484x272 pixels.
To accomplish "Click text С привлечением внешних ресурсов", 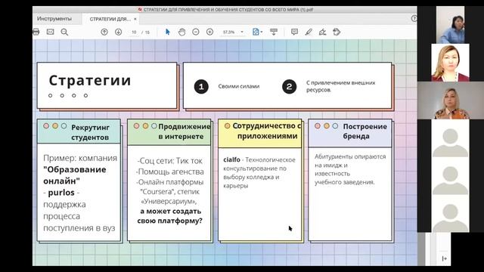I will tap(341, 86).
